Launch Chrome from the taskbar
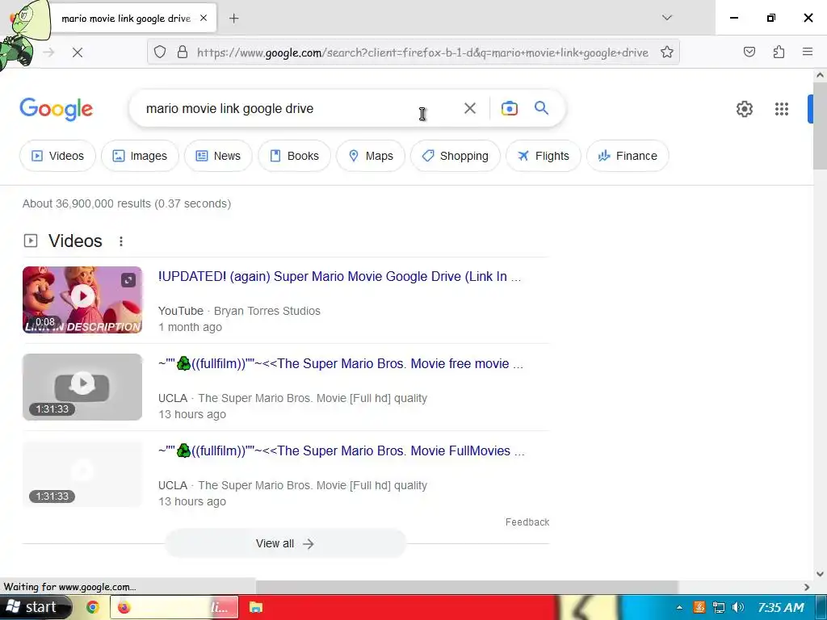Image resolution: width=827 pixels, height=620 pixels. coord(93,607)
